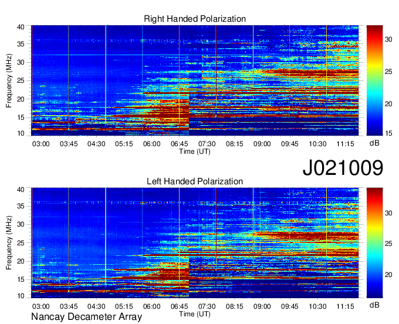Click the 25 MHz tick label of top plot
Screen dimensions: 399x324
pyautogui.click(x=21, y=80)
